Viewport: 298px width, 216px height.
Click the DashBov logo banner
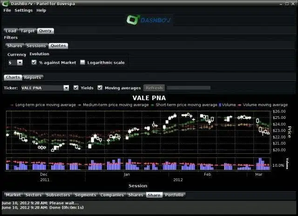(x=149, y=20)
